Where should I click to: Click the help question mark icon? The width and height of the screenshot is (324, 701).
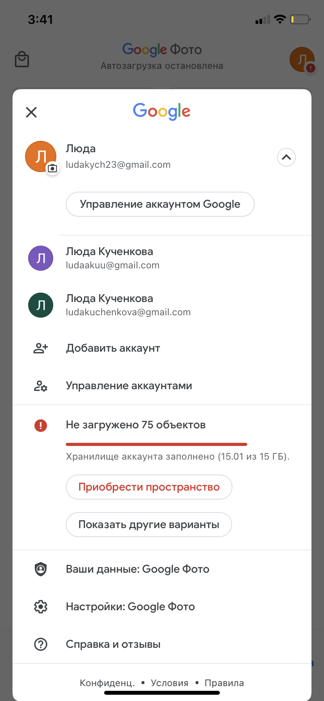click(41, 644)
